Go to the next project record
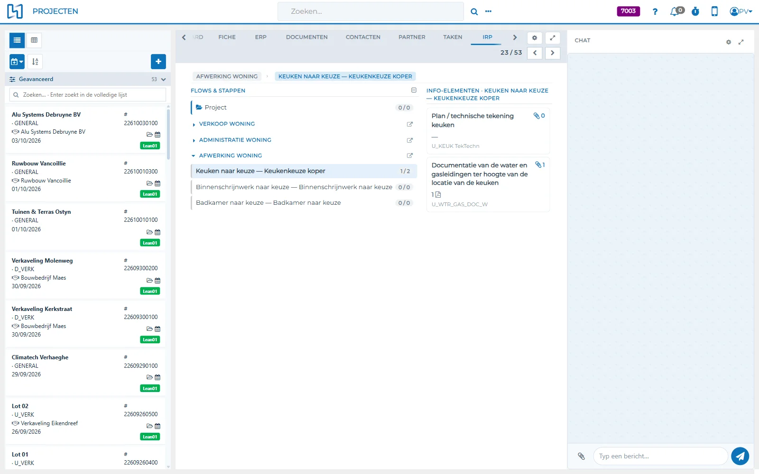Image resolution: width=759 pixels, height=474 pixels. point(553,53)
